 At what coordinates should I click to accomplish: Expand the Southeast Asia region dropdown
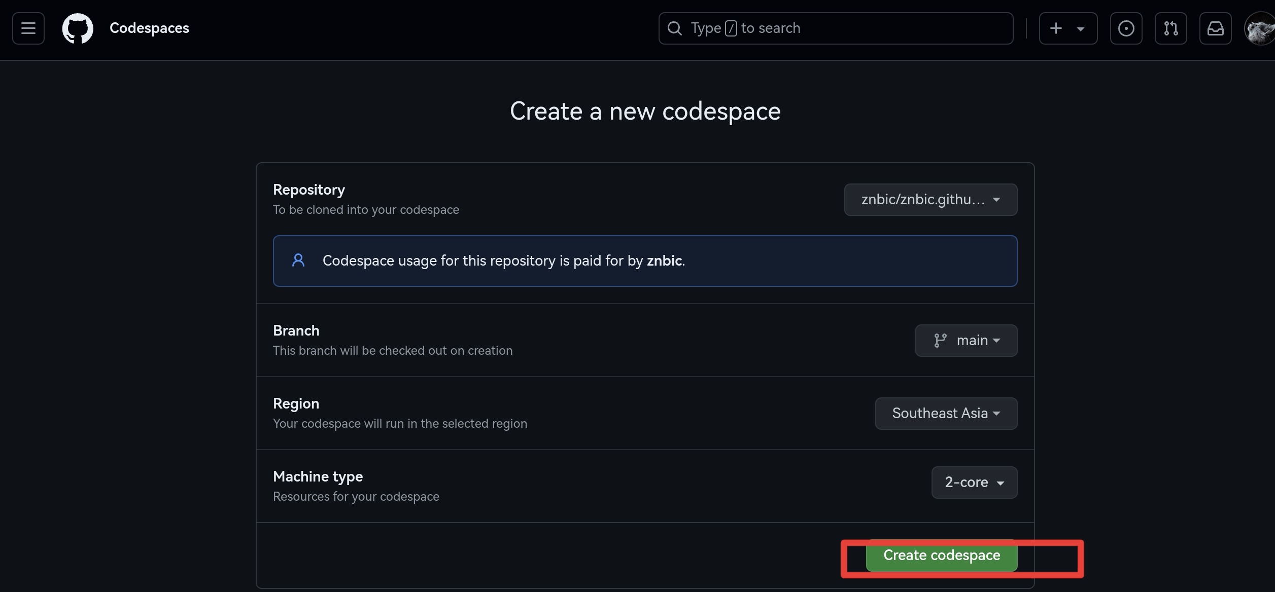tap(946, 414)
